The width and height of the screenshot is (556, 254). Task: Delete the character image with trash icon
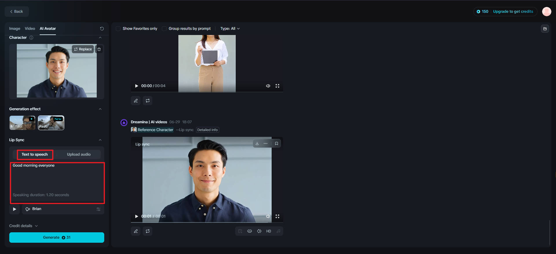[99, 49]
